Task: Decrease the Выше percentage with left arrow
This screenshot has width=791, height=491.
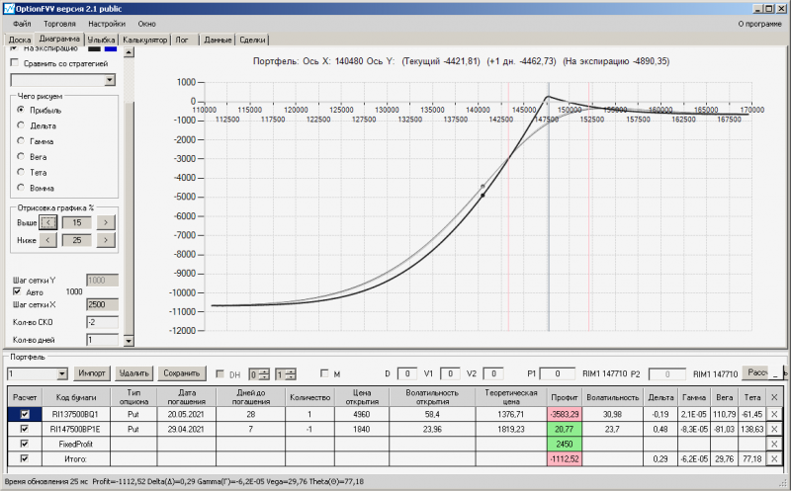Action: 48,222
